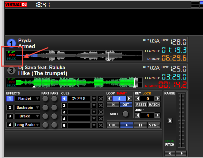Click key RESET button
203x158 pixels.
(141, 105)
